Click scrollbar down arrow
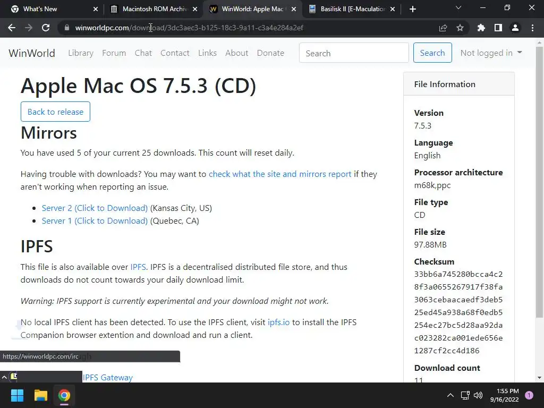The image size is (544, 408). click(539, 378)
